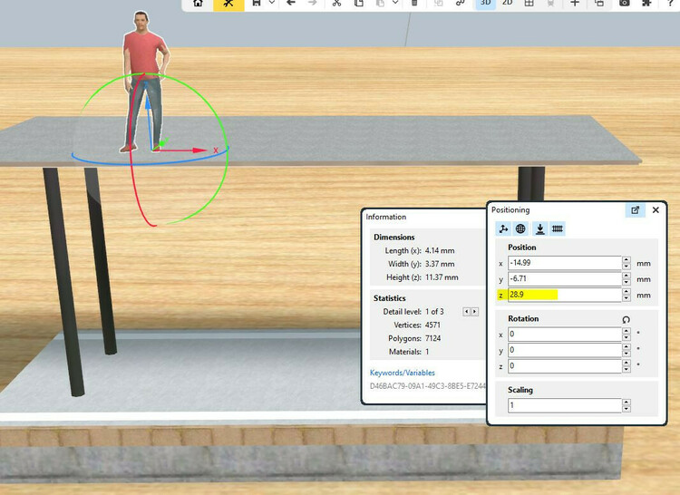Image resolution: width=680 pixels, height=495 pixels.
Task: Take a screenshot with the camera icon
Action: tap(625, 3)
